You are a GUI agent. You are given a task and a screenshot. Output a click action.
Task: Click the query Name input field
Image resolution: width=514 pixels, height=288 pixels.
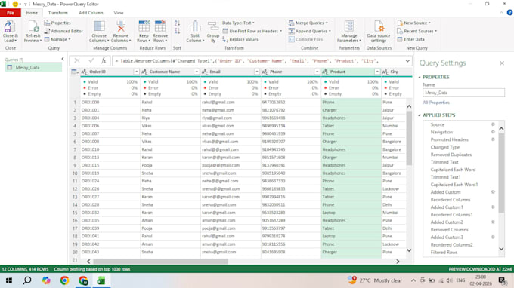463,93
